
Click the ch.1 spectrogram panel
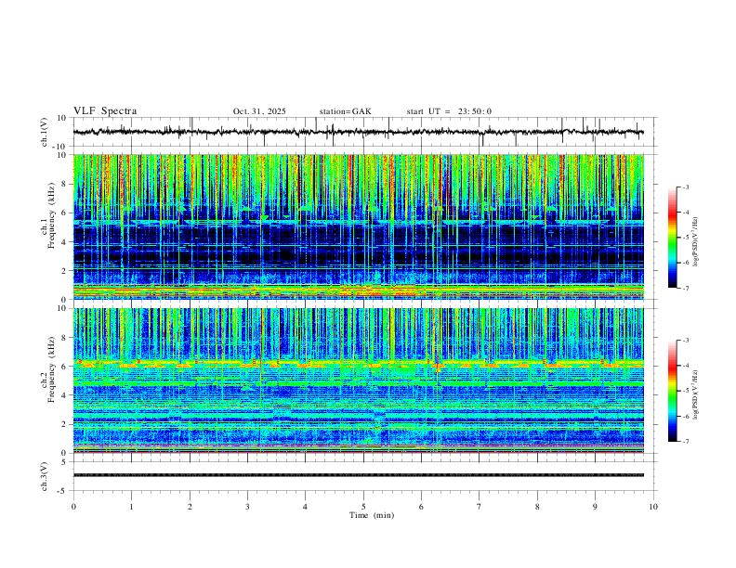pyautogui.click(x=359, y=226)
